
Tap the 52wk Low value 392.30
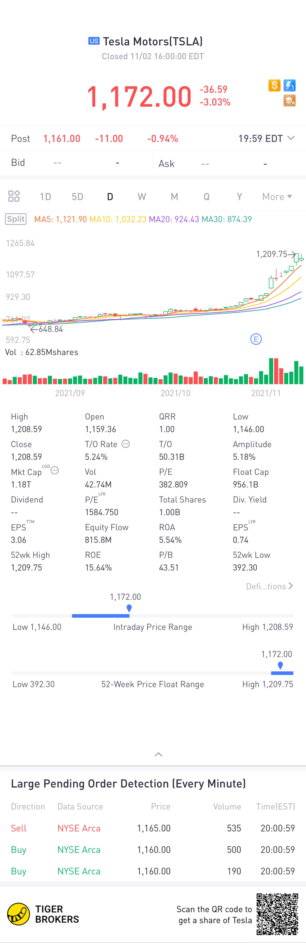click(x=245, y=567)
